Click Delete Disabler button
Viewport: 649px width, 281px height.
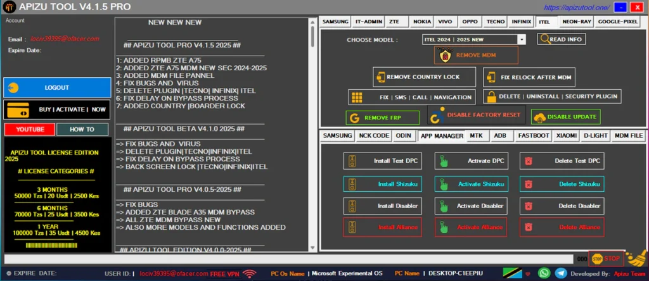pyautogui.click(x=562, y=206)
